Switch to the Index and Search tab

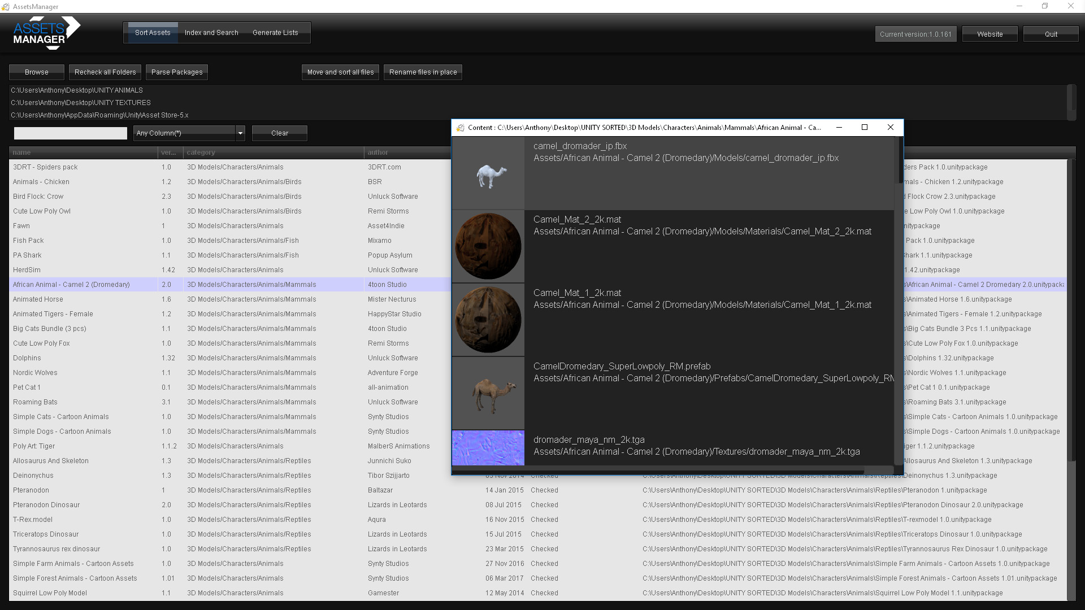[211, 32]
